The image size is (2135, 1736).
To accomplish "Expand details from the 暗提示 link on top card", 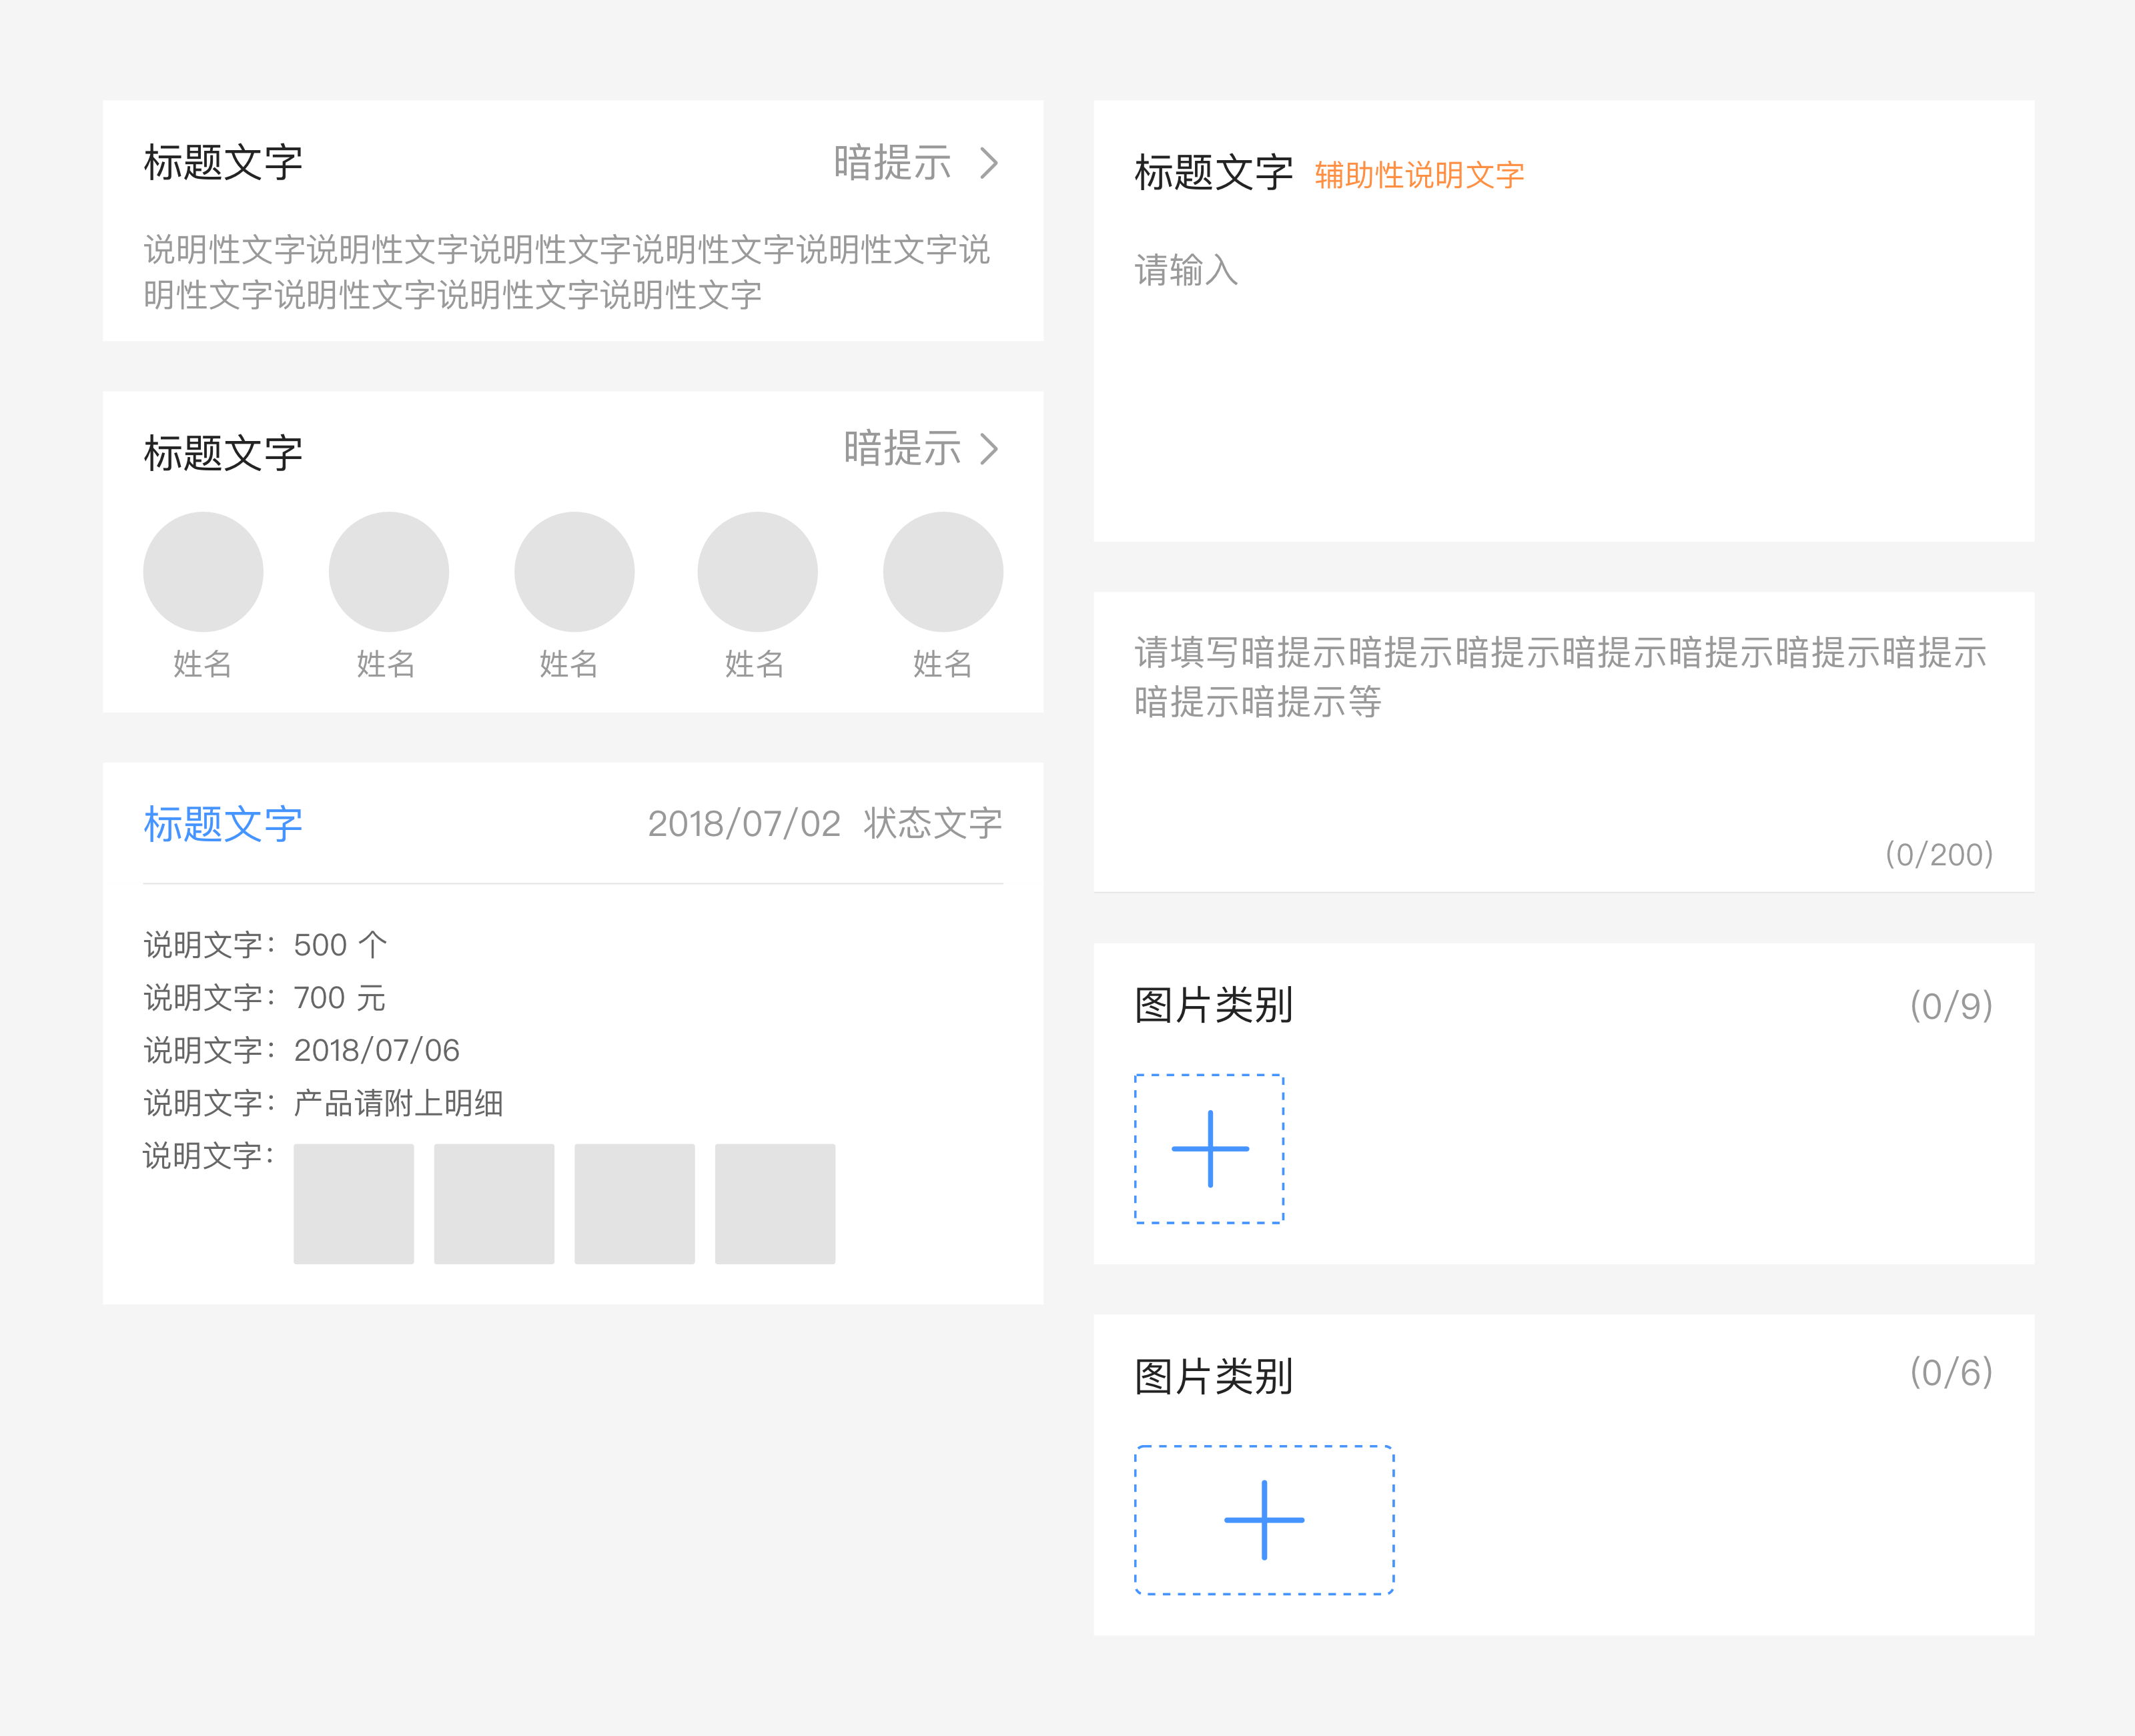I will [x=893, y=162].
